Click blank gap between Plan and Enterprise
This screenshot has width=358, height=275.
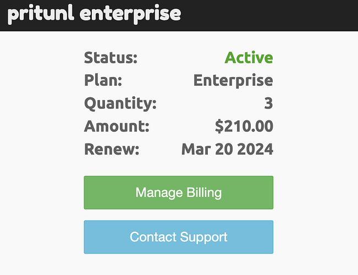tap(157, 80)
